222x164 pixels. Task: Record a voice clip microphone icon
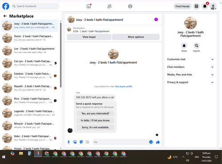[x=69, y=142]
